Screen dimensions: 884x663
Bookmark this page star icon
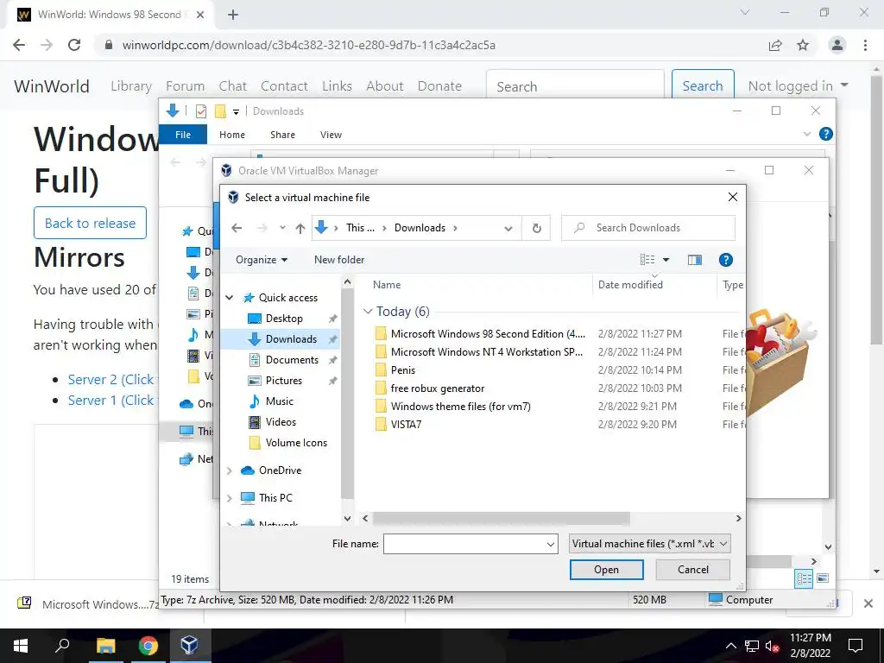pos(803,45)
